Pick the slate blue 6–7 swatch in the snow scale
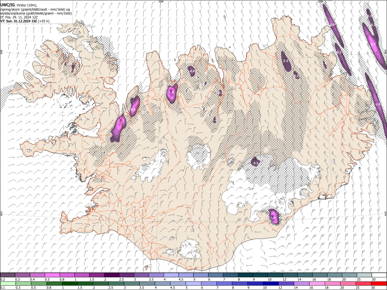 [216, 275]
